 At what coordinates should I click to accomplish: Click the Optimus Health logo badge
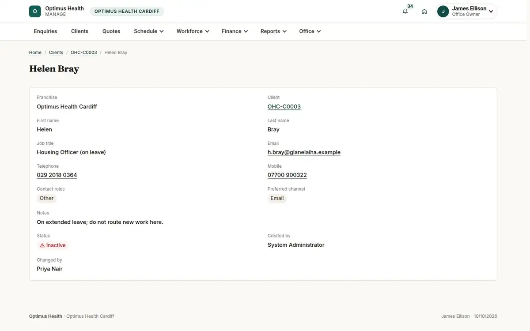(x=35, y=11)
